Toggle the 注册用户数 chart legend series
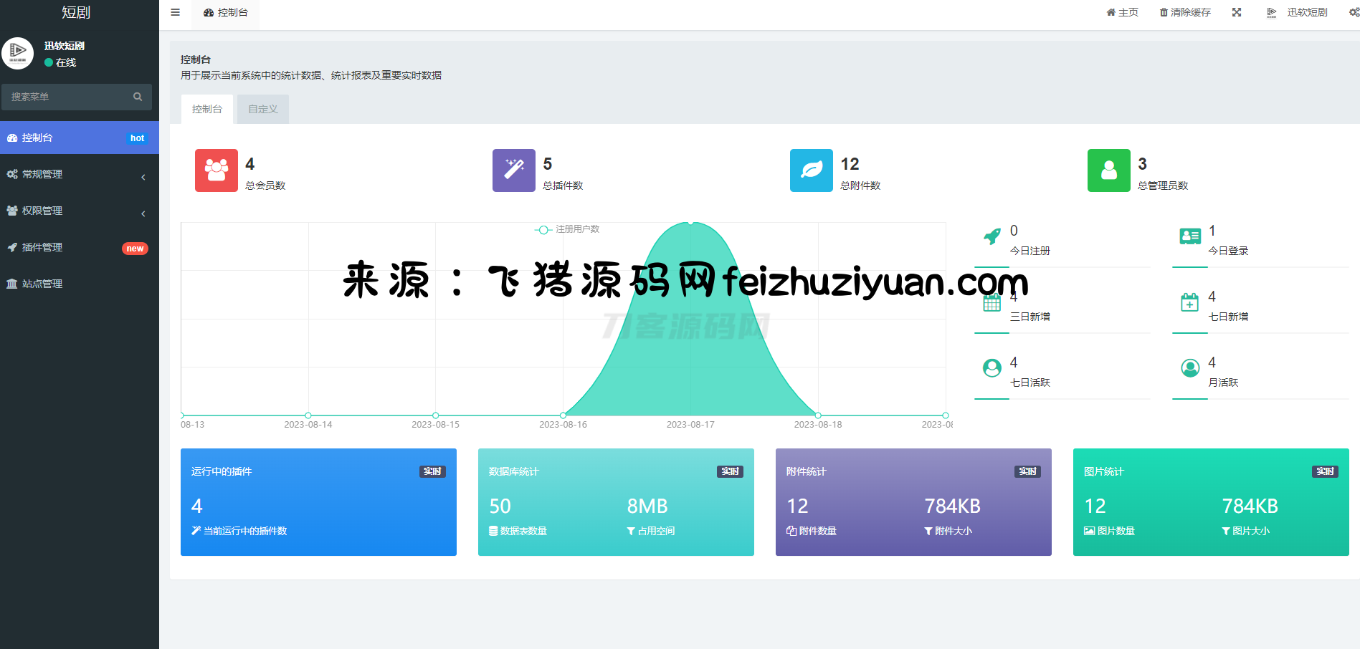Image resolution: width=1360 pixels, height=649 pixels. (567, 229)
